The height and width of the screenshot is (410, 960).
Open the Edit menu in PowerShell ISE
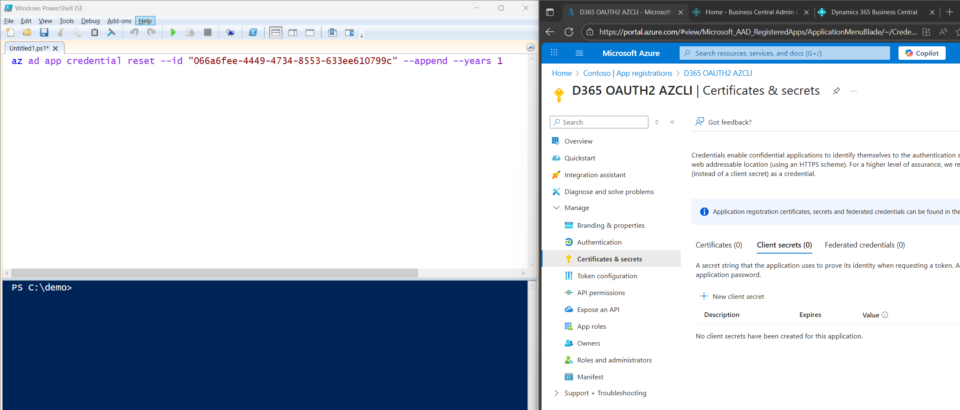click(x=26, y=21)
